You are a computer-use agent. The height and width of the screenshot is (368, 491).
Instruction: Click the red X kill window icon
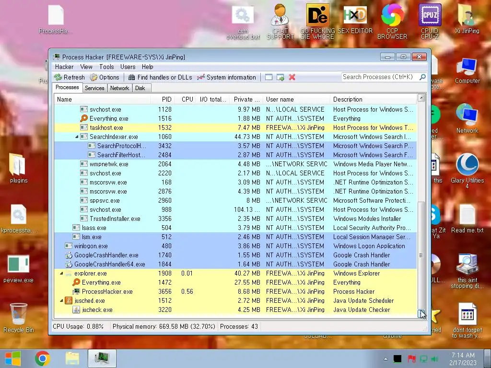point(292,77)
